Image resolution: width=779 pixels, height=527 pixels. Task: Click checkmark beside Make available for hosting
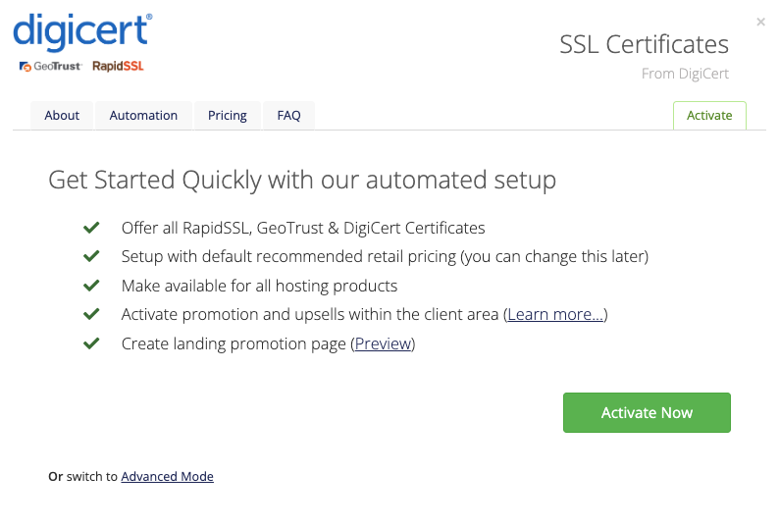coord(91,286)
